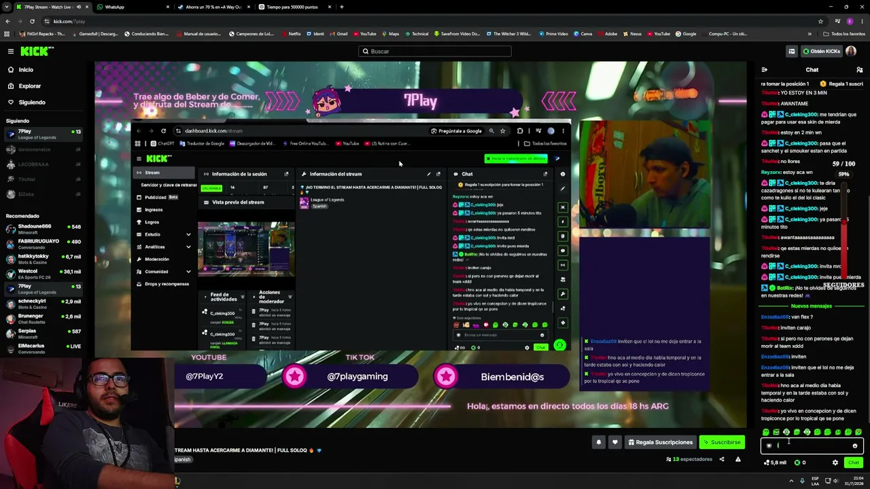Switch to Tiempo para 500000 puntos tab
The image size is (870, 489).
tap(294, 7)
